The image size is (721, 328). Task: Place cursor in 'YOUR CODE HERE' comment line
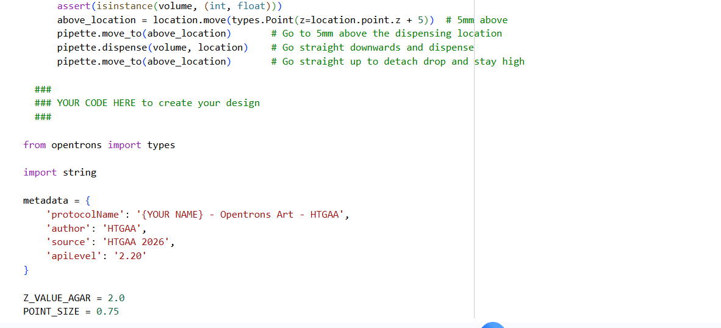pos(158,103)
